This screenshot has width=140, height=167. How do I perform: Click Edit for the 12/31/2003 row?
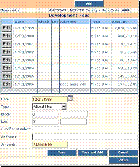coord(6,60)
